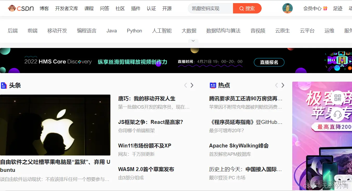Select the 后端 category tab
Viewport: 352px width, 191px height.
point(13,31)
